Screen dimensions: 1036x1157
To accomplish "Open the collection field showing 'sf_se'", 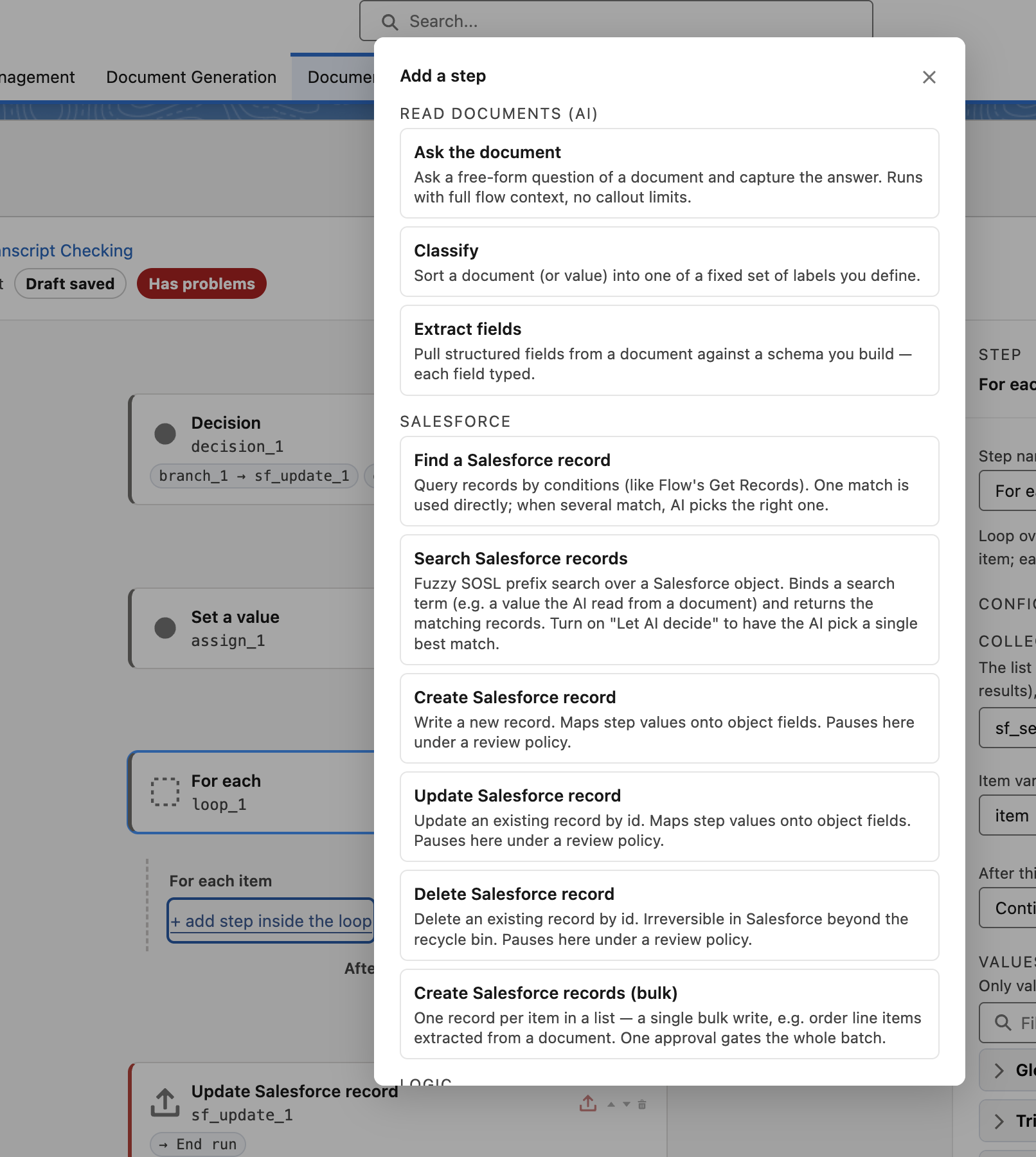I will click(x=1008, y=728).
